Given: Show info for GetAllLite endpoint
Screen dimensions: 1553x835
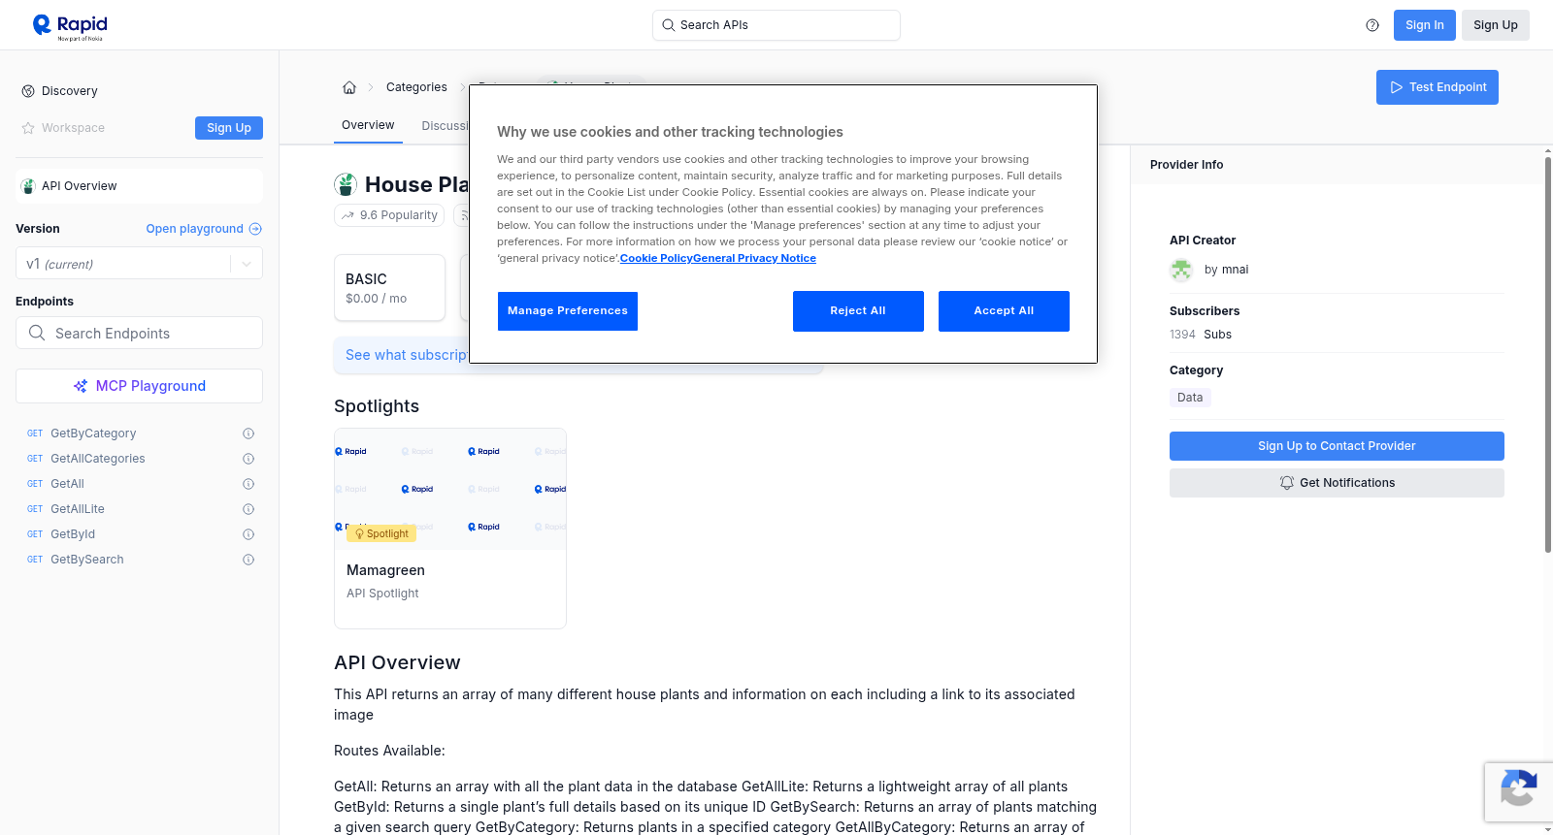Looking at the screenshot, I should coord(248,509).
